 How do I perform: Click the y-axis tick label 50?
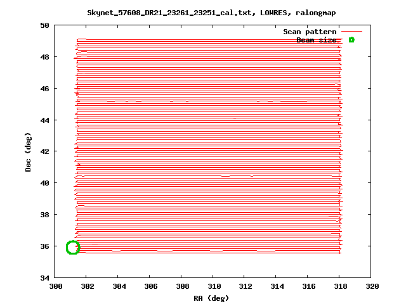[x=44, y=25]
